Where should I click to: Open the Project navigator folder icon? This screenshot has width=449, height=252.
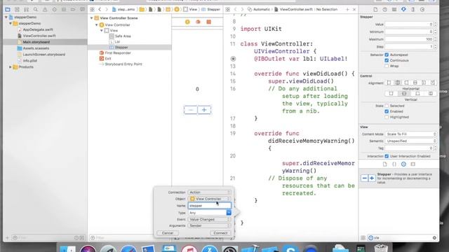click(8, 9)
